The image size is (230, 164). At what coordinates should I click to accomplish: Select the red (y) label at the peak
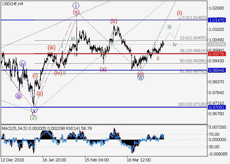[x=76, y=12]
